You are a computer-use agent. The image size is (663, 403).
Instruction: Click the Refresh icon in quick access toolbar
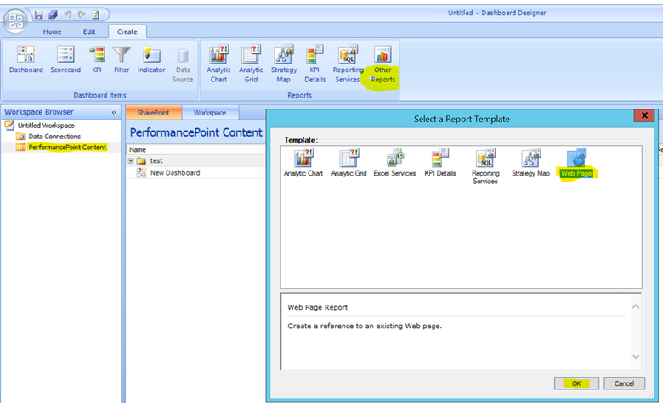96,14
